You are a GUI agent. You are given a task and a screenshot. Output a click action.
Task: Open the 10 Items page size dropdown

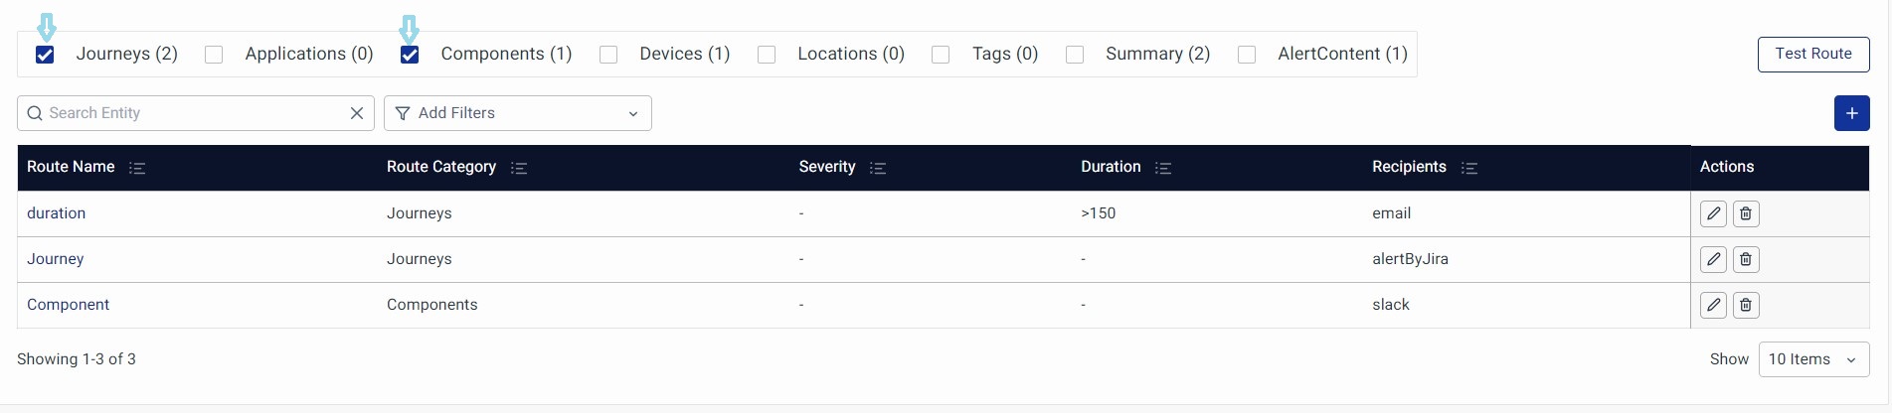tap(1812, 359)
